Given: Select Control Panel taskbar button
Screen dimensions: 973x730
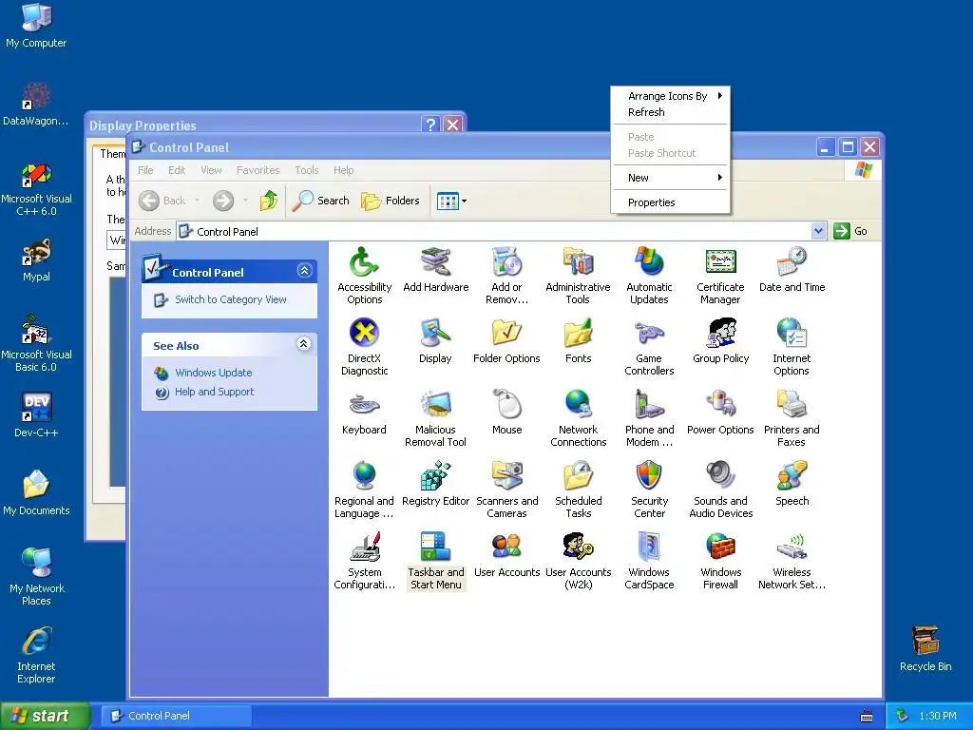Looking at the screenshot, I should 176,716.
